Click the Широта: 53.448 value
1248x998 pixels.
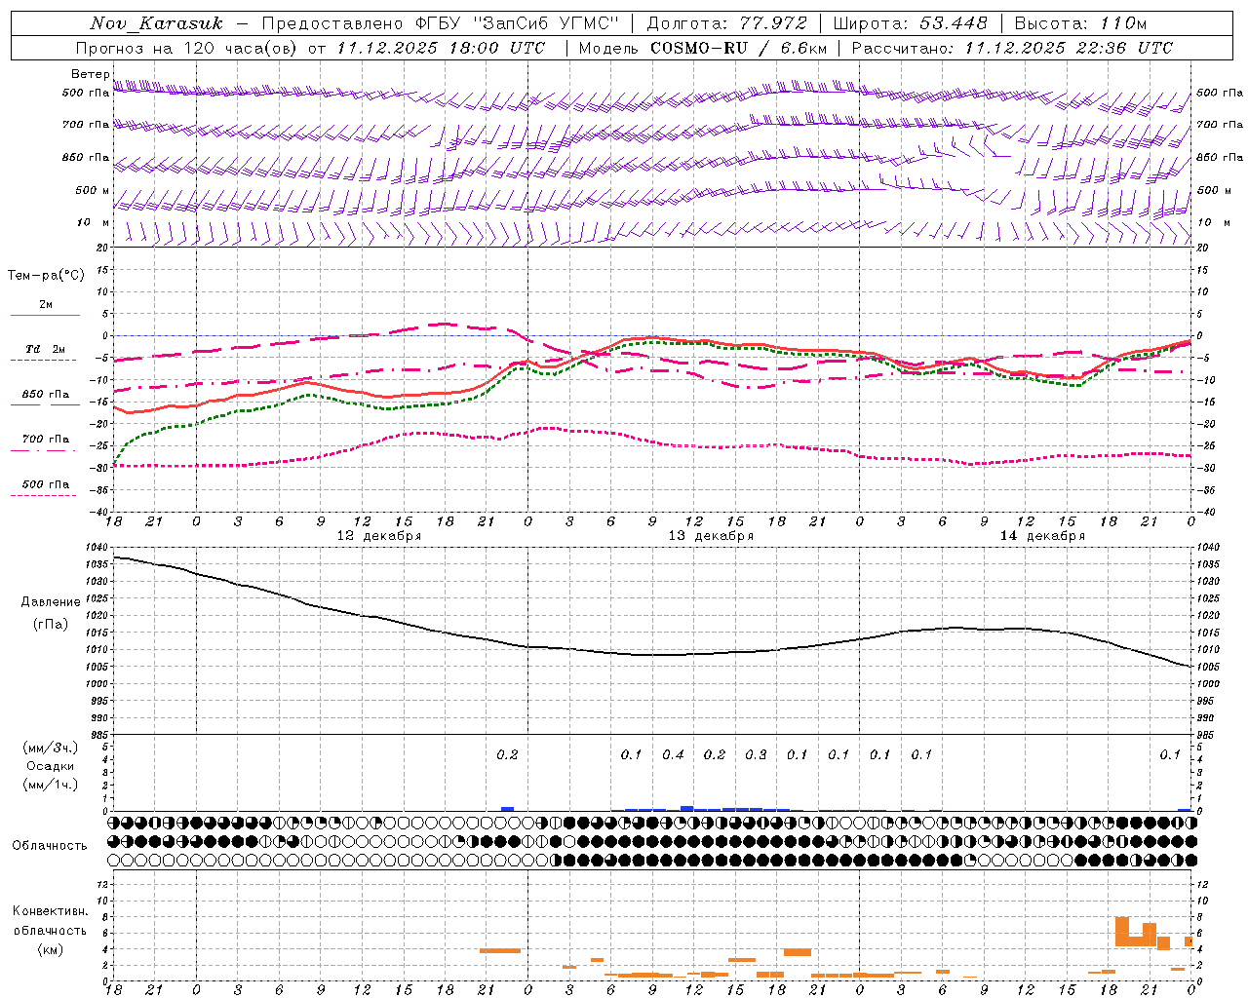tap(910, 23)
